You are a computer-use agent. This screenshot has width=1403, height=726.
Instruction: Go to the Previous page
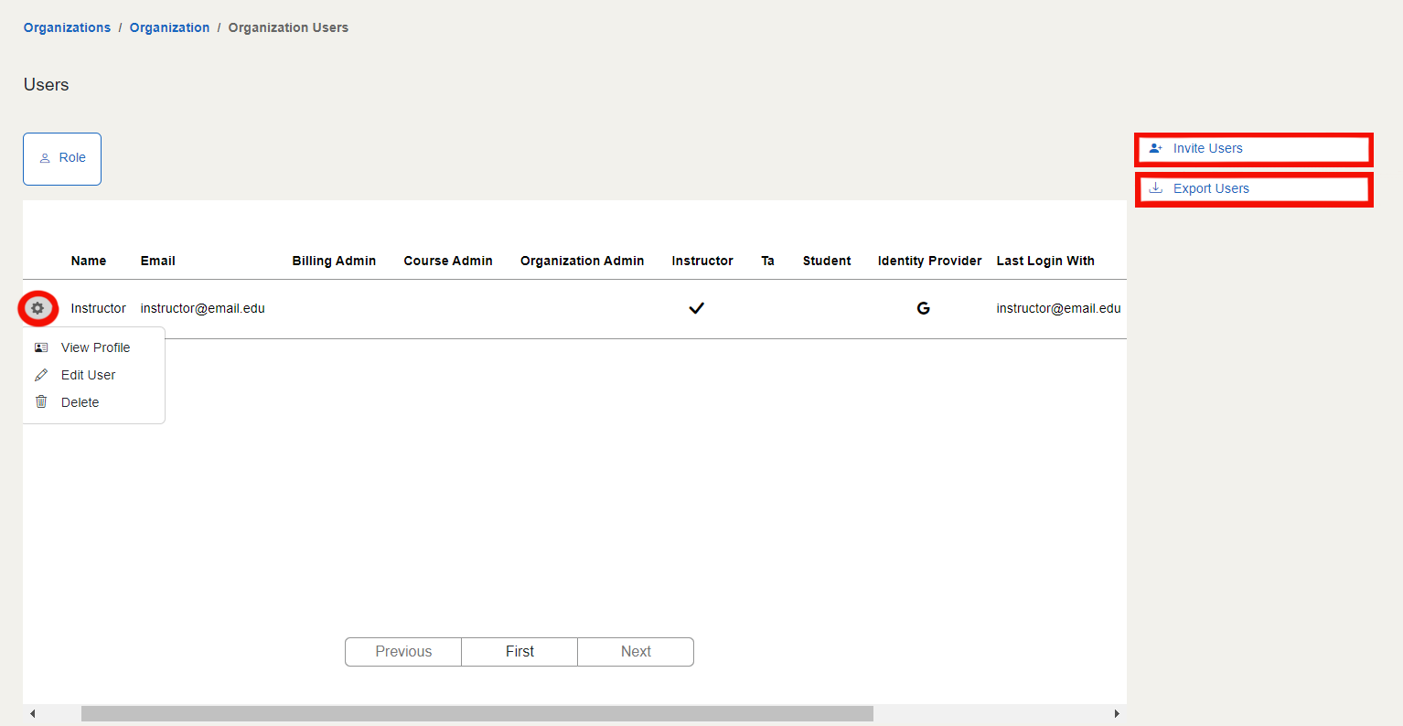pos(403,652)
